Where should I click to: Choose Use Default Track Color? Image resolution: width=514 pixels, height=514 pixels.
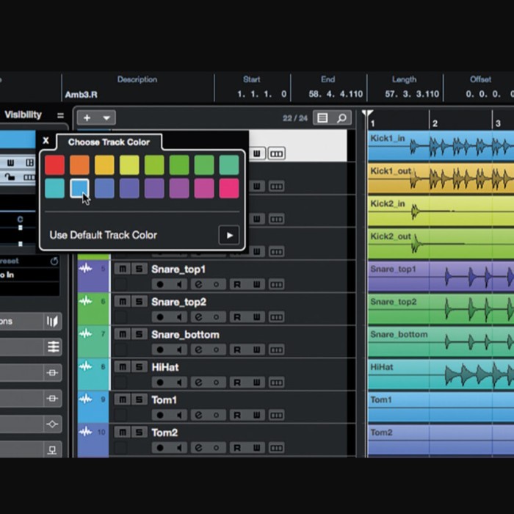104,236
